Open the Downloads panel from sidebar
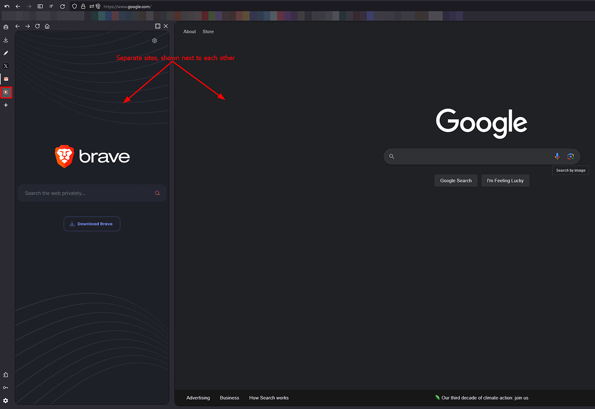 (6, 40)
